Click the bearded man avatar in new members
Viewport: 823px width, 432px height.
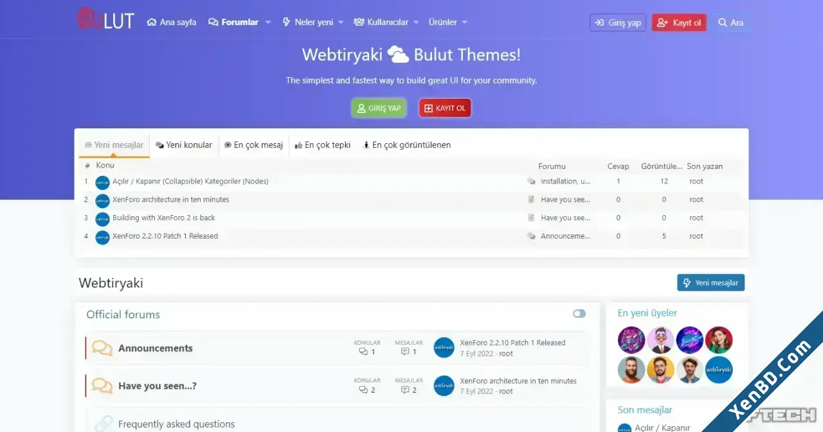pos(631,370)
